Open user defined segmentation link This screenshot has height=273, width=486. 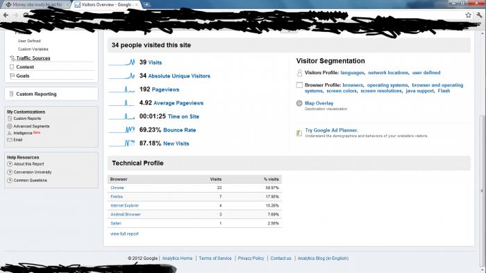click(x=426, y=73)
